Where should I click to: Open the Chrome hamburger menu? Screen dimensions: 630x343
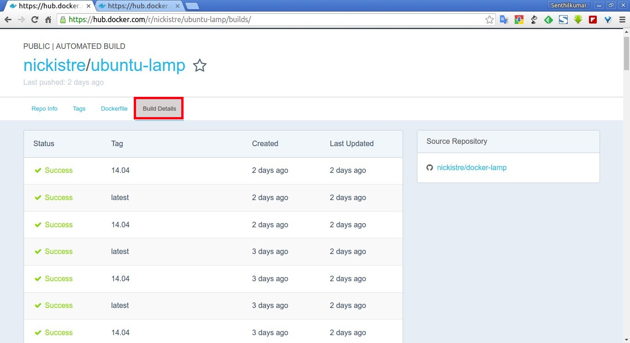621,20
